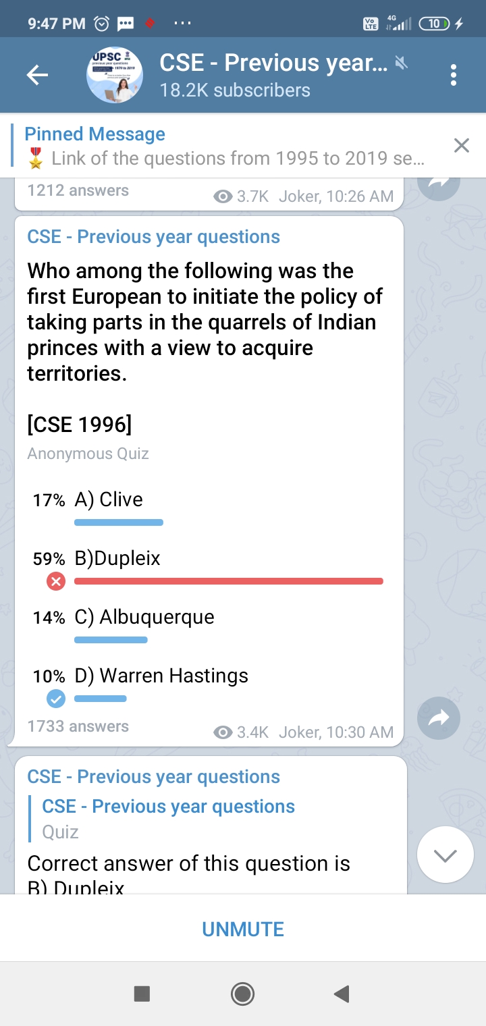The width and height of the screenshot is (486, 1026).
Task: Open the three-dot overflow menu
Action: click(x=454, y=76)
